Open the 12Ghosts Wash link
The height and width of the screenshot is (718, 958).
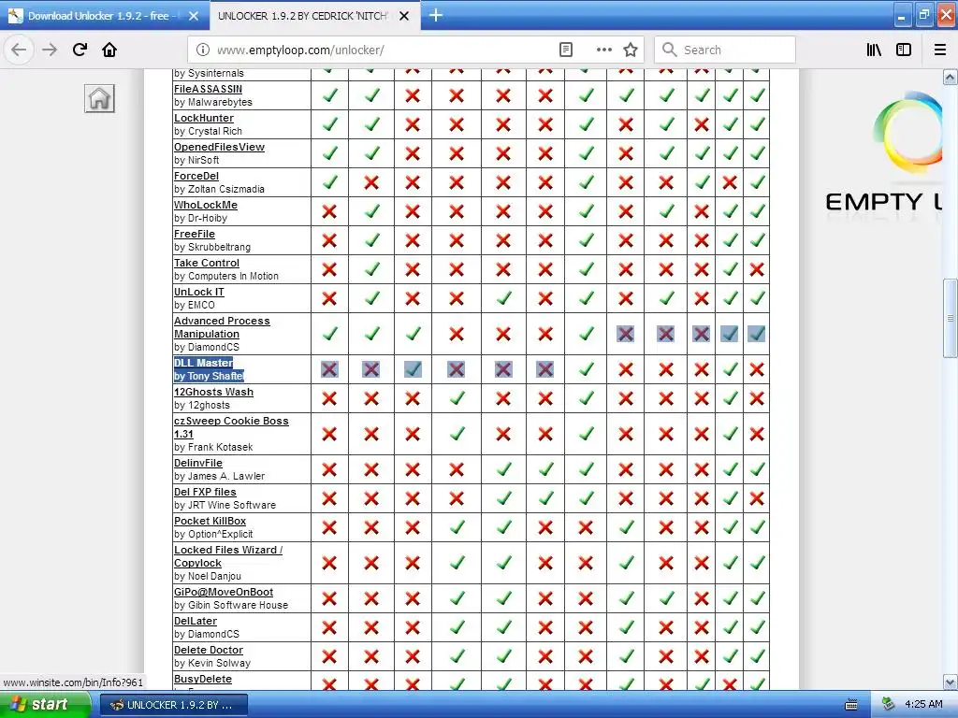click(x=213, y=392)
